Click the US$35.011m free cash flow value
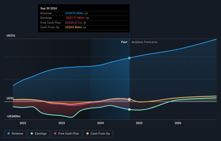 [x=73, y=23]
